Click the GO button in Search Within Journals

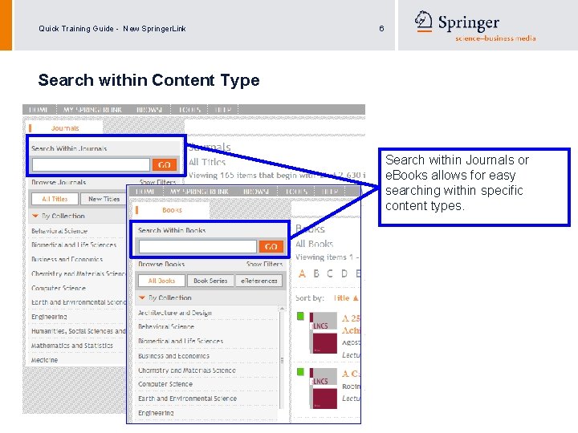pyautogui.click(x=165, y=164)
